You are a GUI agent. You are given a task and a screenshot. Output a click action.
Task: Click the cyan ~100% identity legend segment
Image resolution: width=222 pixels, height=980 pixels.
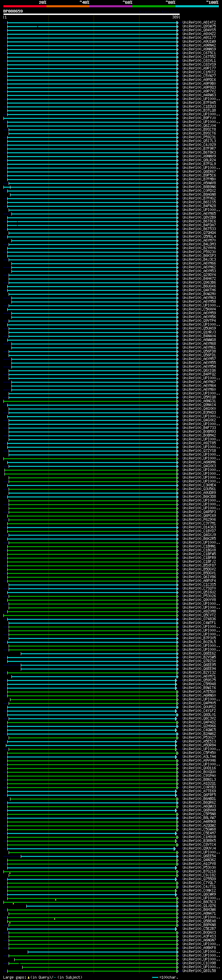(197, 6)
